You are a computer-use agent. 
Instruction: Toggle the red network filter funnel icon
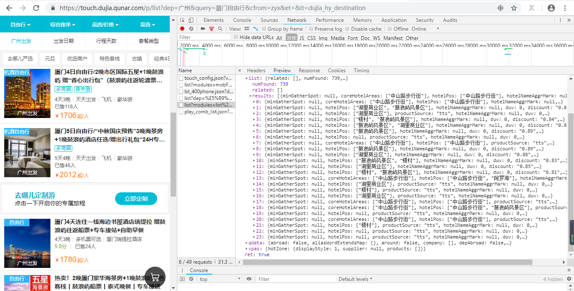(x=212, y=29)
